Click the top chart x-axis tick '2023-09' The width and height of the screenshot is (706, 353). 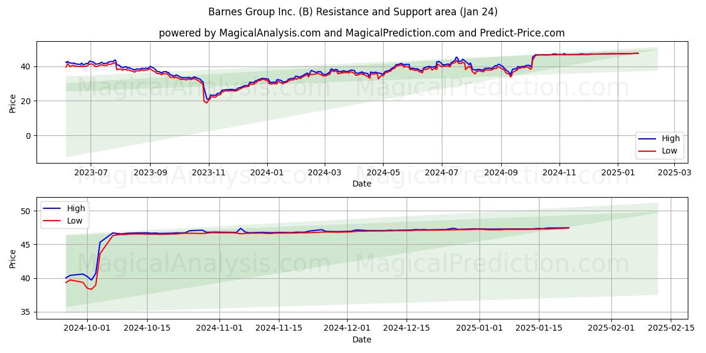tap(150, 173)
